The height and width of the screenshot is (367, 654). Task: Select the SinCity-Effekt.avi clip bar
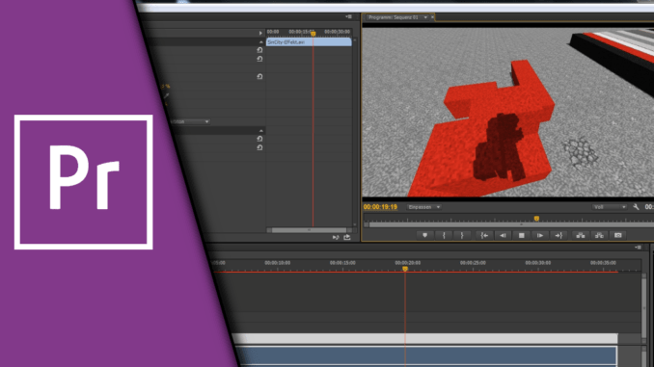click(x=309, y=42)
